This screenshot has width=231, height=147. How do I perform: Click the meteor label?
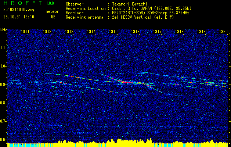52,11
